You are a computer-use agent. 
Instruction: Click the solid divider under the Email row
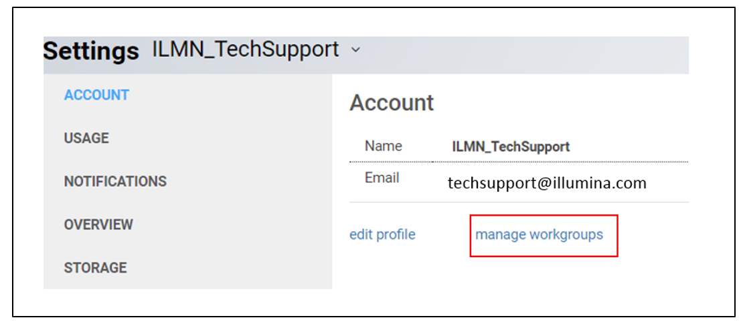[x=519, y=202]
